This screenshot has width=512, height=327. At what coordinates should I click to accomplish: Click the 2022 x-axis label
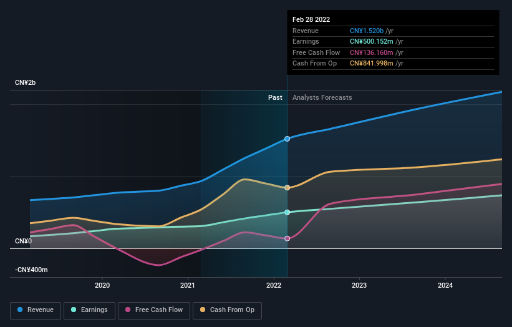click(274, 285)
